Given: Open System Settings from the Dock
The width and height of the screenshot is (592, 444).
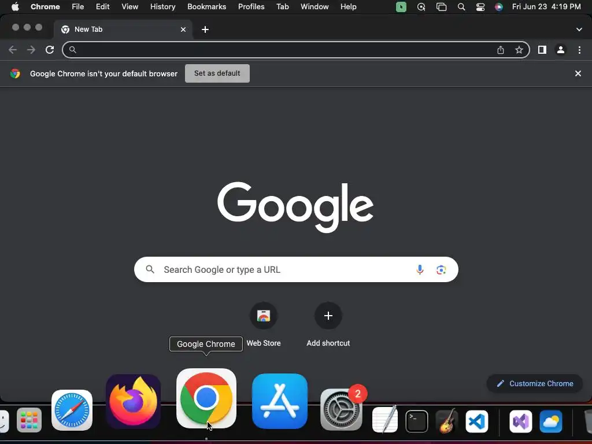Looking at the screenshot, I should tap(341, 409).
